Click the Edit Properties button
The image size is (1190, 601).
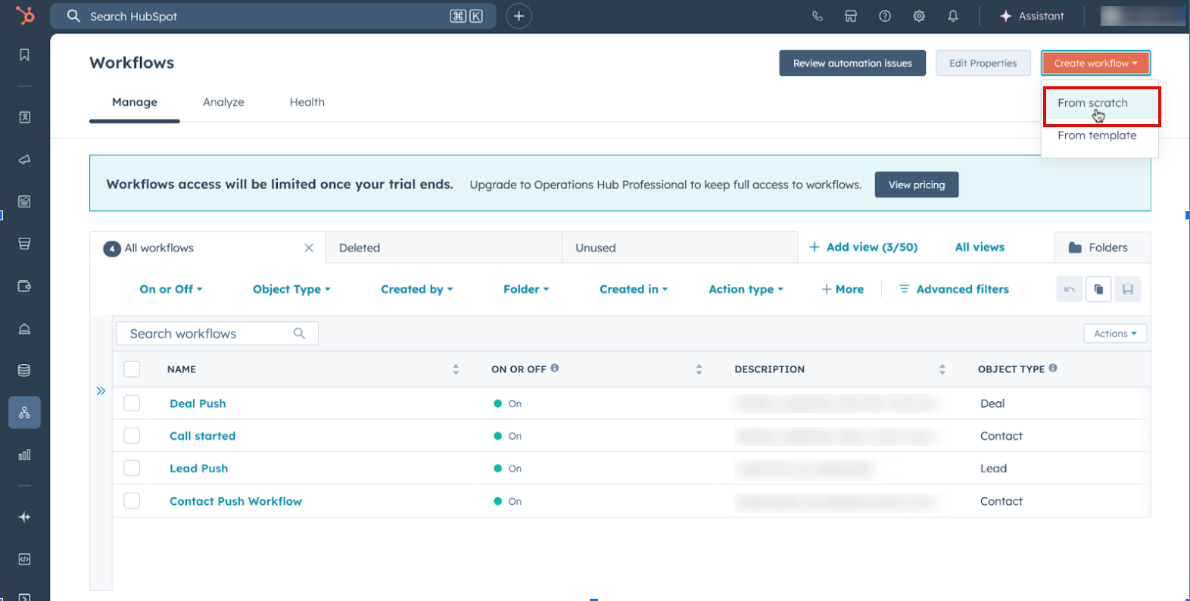pos(983,63)
